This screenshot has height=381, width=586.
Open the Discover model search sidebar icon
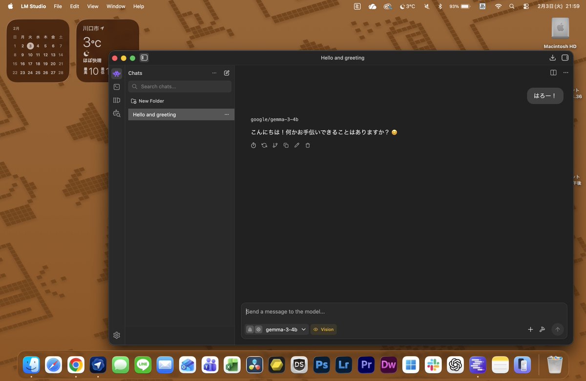[x=116, y=113]
